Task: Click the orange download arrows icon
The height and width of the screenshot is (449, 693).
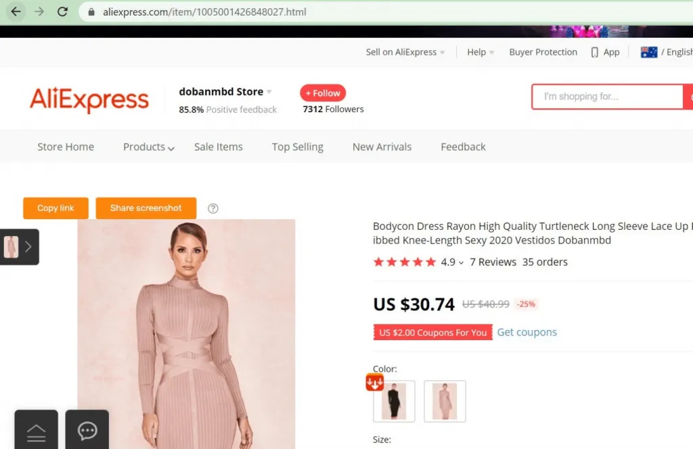Action: 374,382
